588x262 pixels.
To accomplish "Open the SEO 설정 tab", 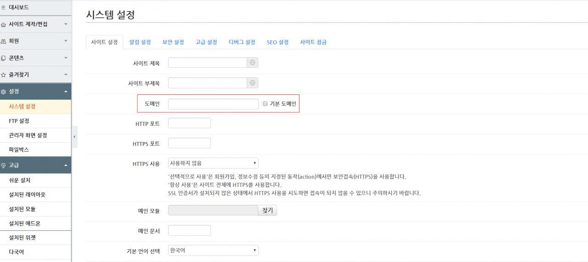I will click(x=277, y=42).
